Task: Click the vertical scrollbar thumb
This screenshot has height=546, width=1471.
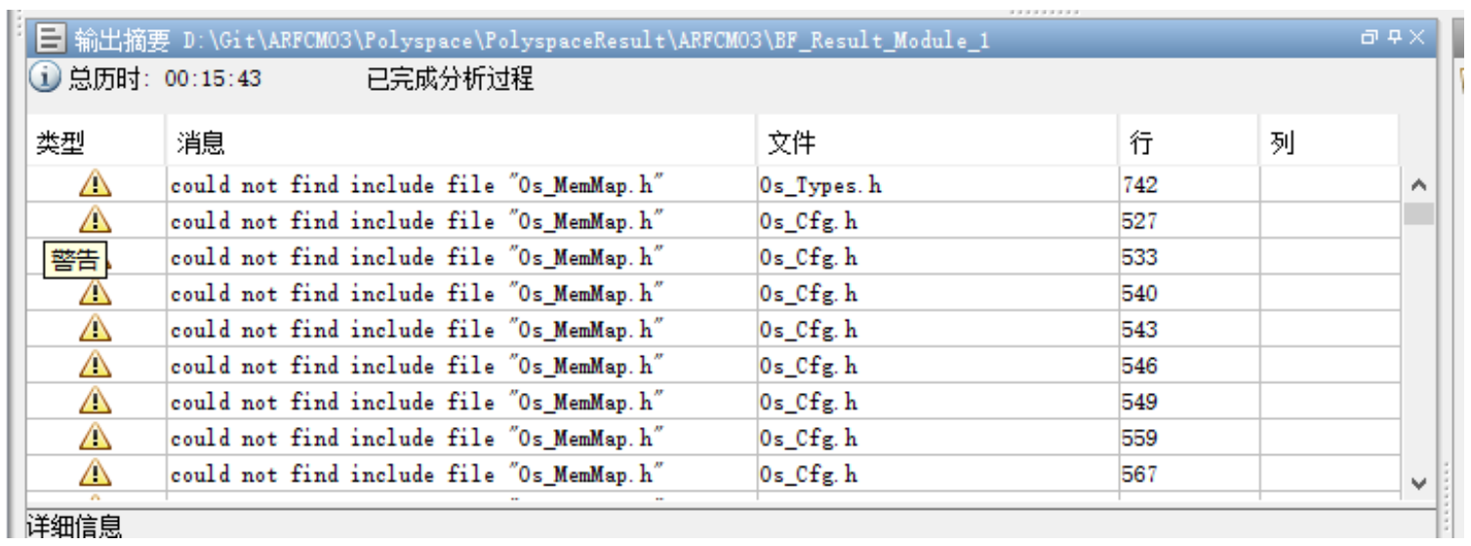Action: (1419, 214)
